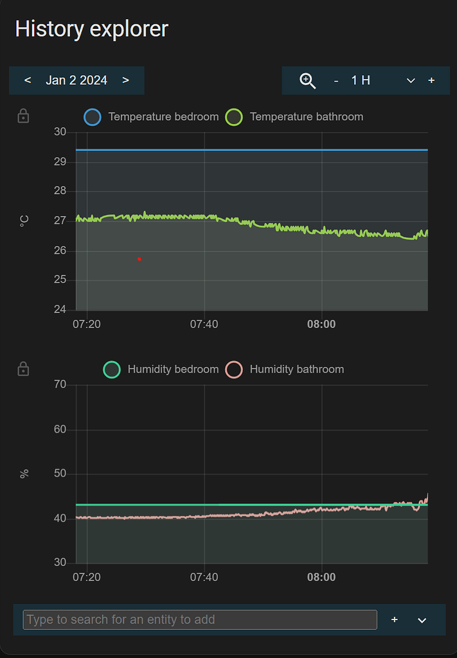Toggle Temperature bedroom series visibility
This screenshot has height=658, width=457.
pyautogui.click(x=163, y=117)
